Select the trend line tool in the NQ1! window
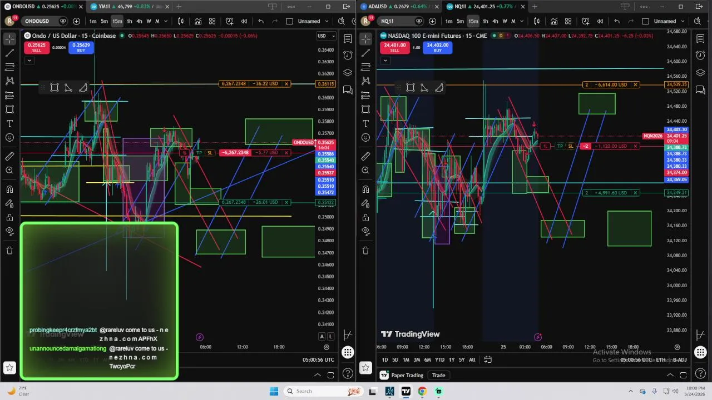This screenshot has height=400, width=712. pos(365,53)
